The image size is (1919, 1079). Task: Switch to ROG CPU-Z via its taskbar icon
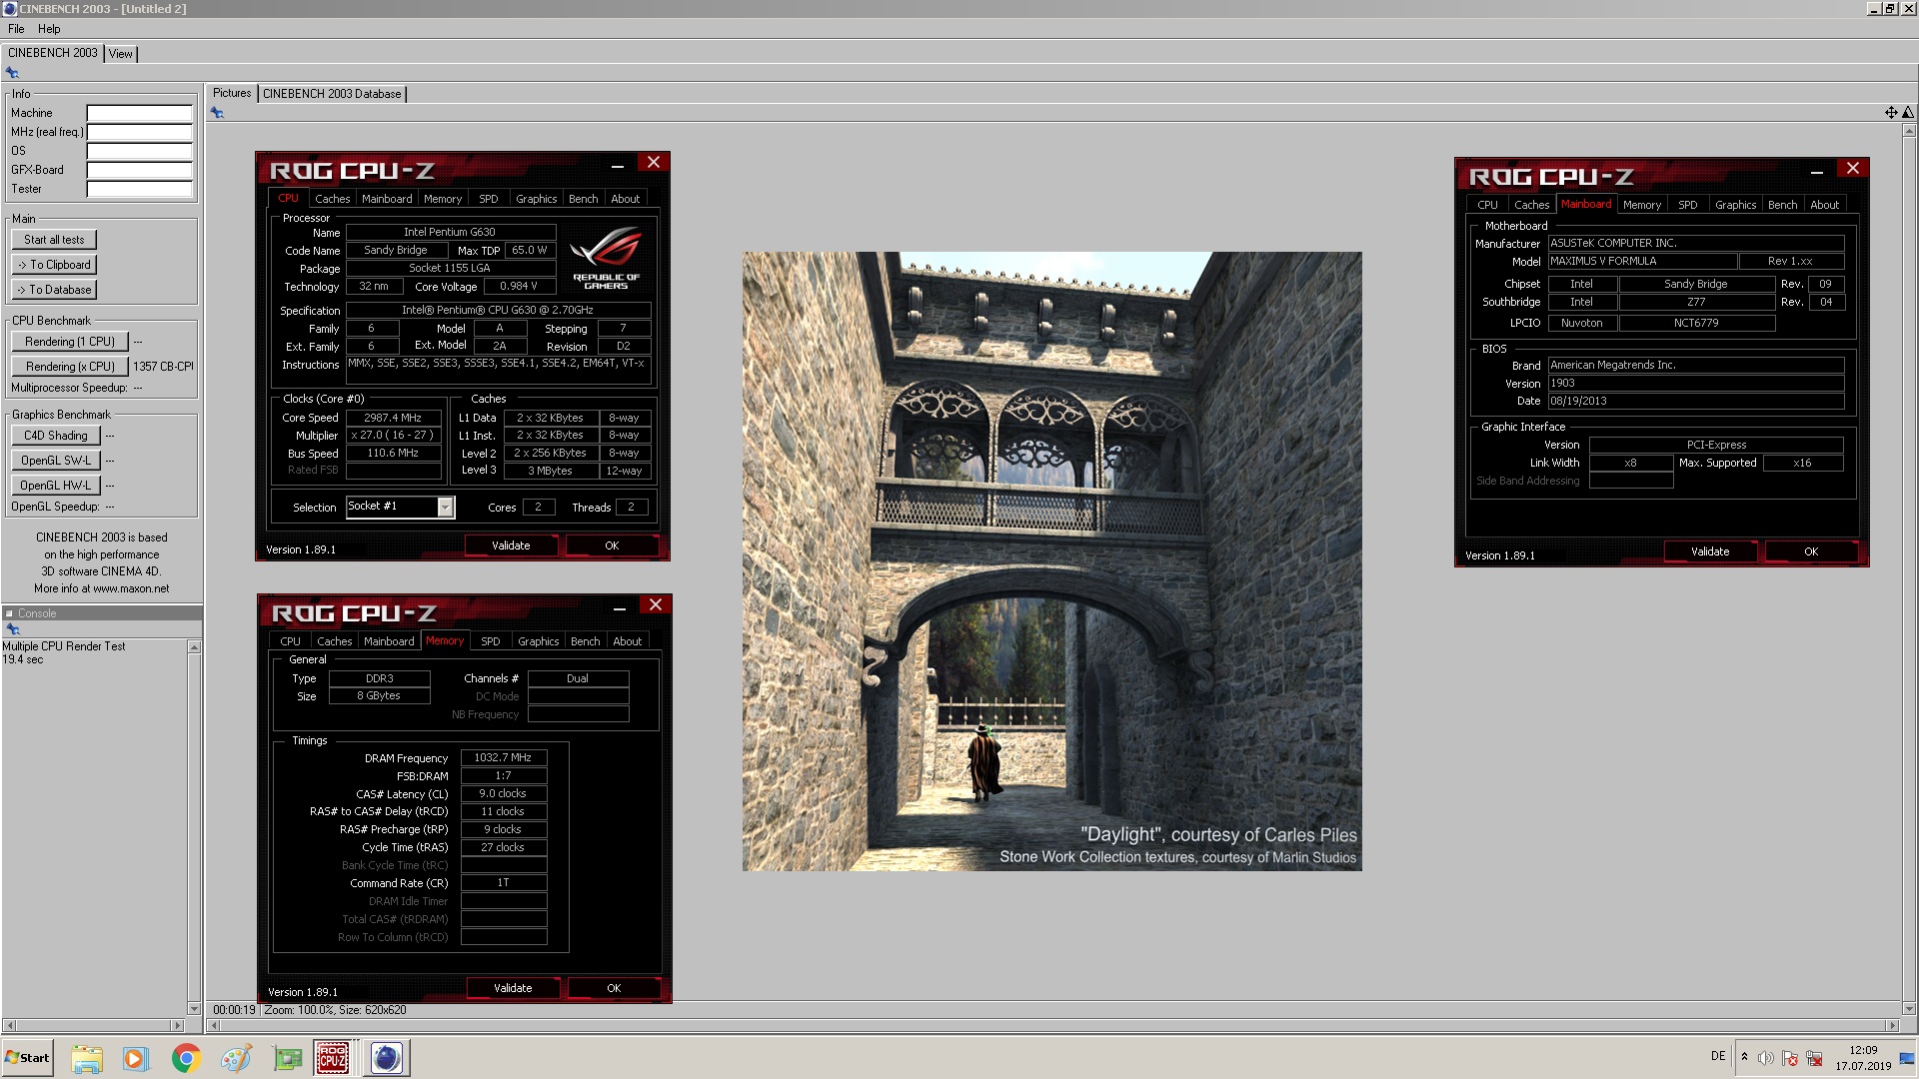(333, 1058)
